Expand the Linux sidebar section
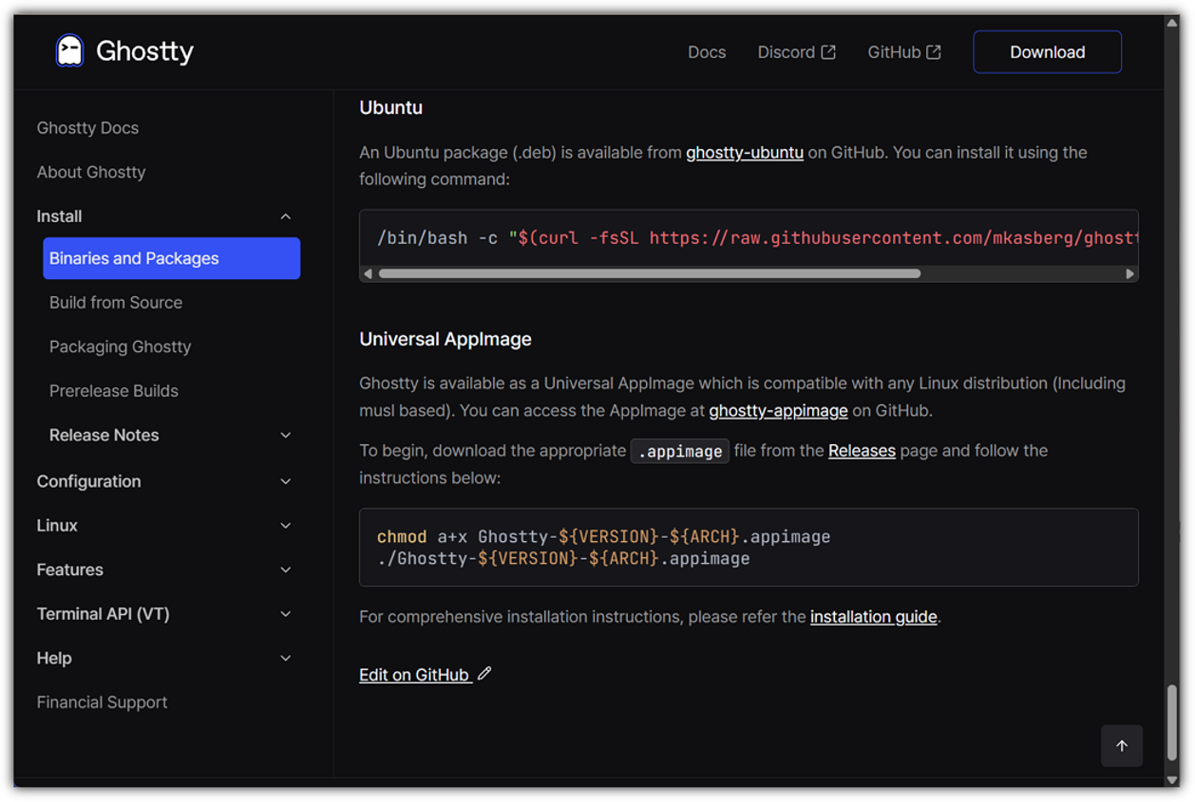The image size is (1195, 802). coord(164,526)
